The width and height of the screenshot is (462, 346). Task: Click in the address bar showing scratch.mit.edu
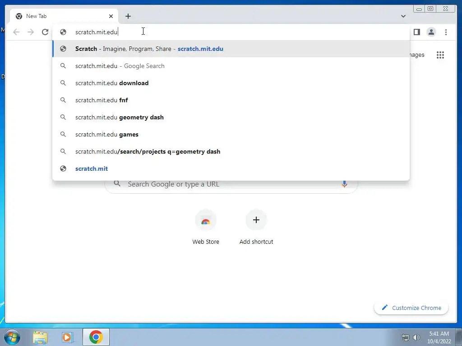[231, 32]
